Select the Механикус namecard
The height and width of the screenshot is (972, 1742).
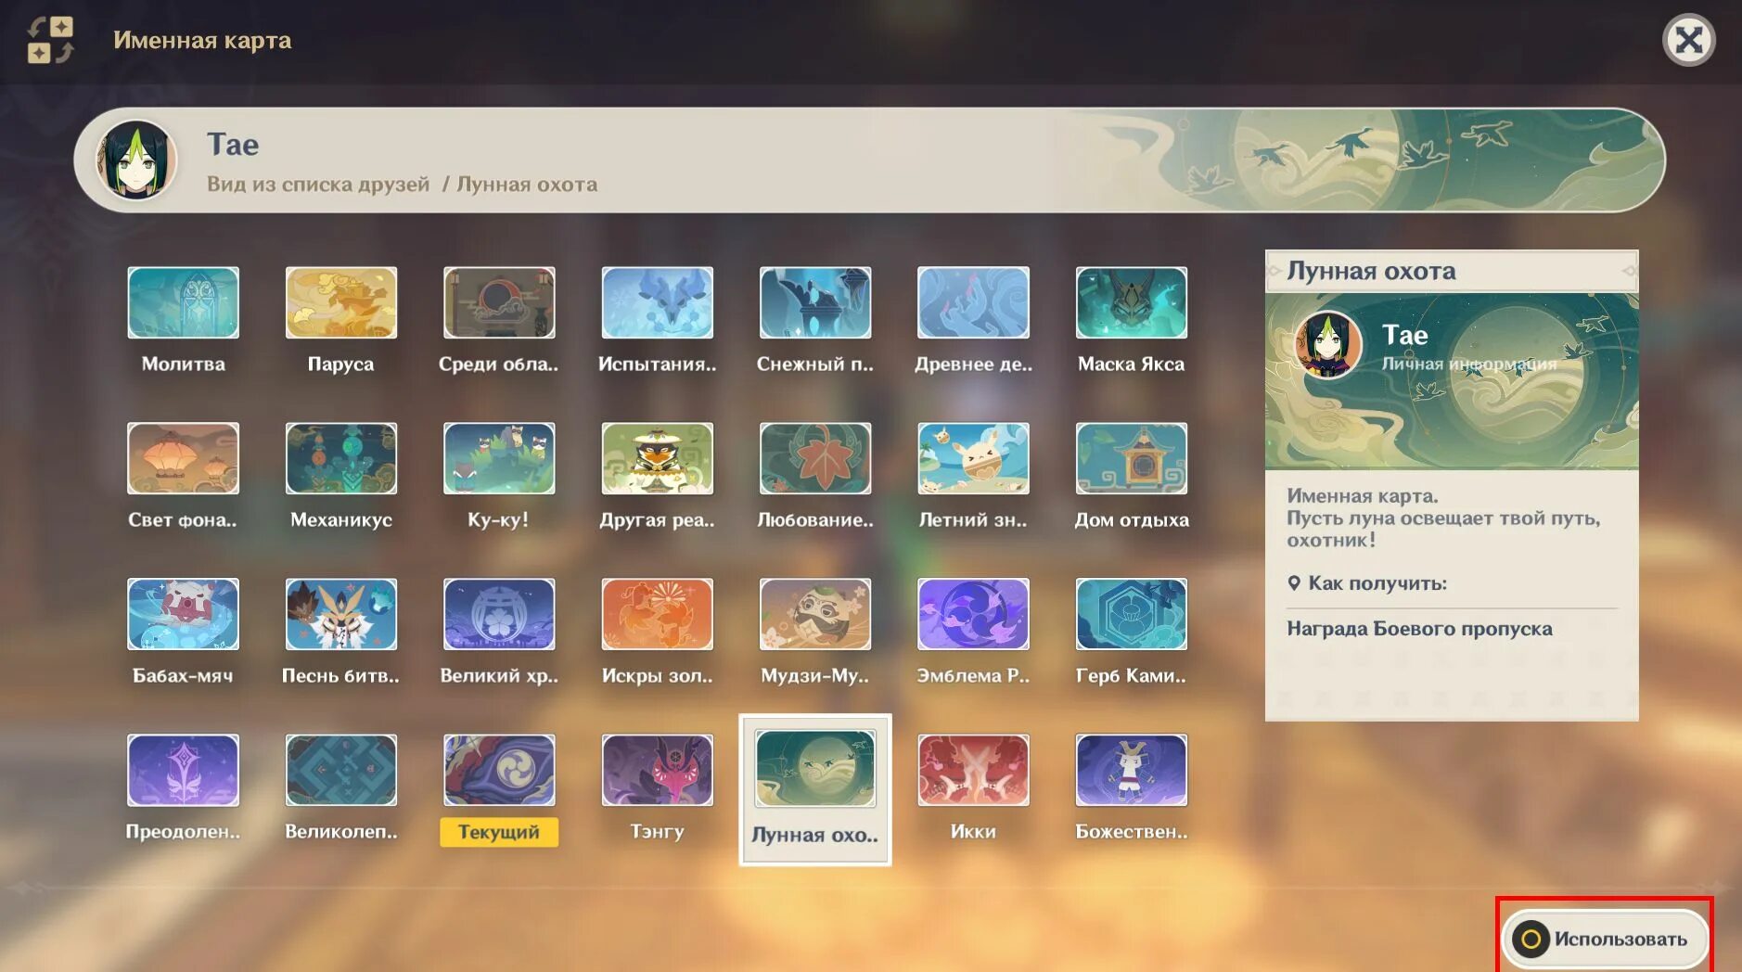coord(340,459)
